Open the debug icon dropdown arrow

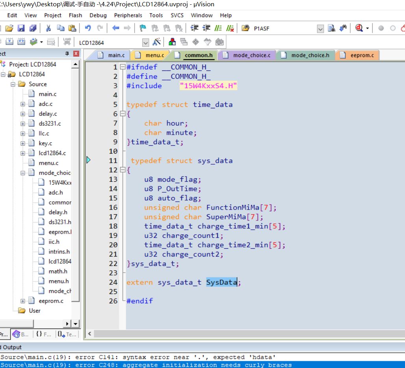tap(367, 28)
